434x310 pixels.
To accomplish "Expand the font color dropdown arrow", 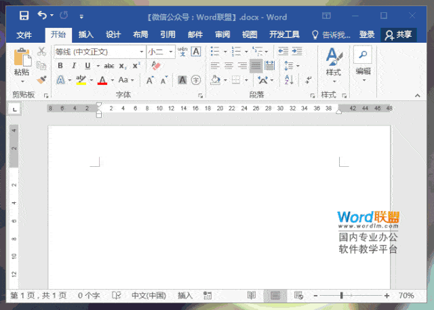I will coord(113,80).
